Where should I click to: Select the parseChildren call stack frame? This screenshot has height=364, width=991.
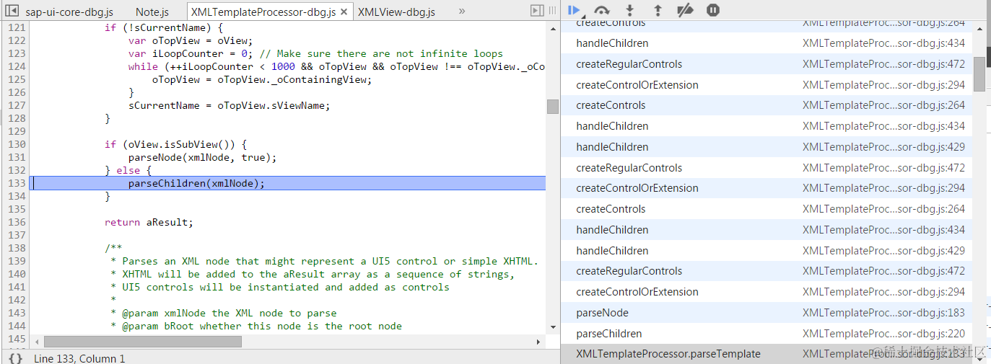click(767, 334)
